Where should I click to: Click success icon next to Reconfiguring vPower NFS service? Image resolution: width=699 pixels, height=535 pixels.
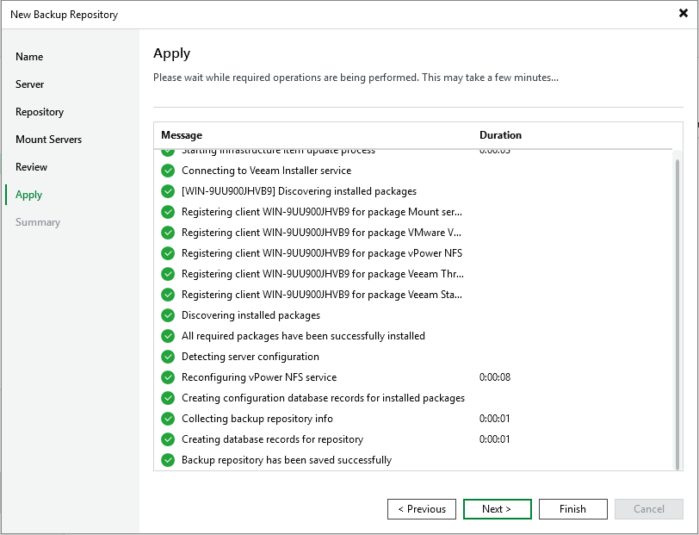pos(168,377)
